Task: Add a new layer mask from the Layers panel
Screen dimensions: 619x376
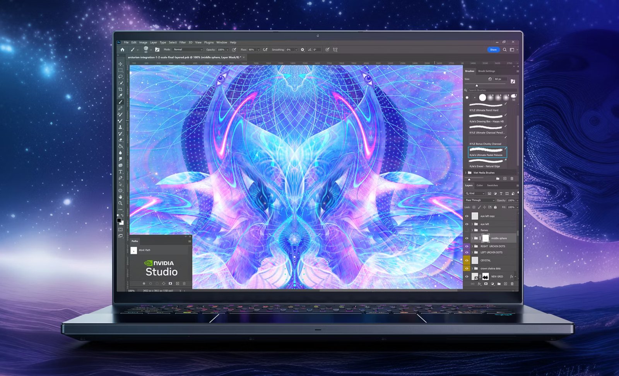Action: [486, 284]
